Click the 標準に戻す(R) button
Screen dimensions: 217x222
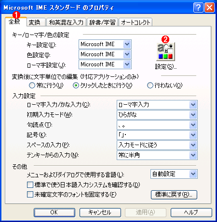(174, 195)
